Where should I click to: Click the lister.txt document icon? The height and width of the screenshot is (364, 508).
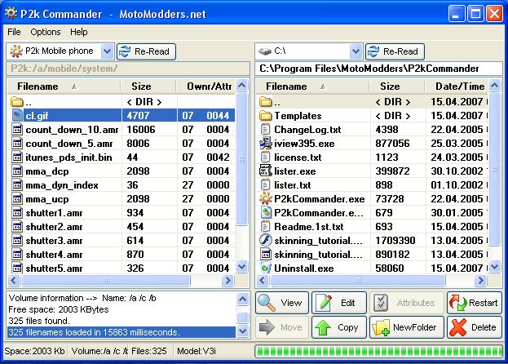(x=265, y=185)
